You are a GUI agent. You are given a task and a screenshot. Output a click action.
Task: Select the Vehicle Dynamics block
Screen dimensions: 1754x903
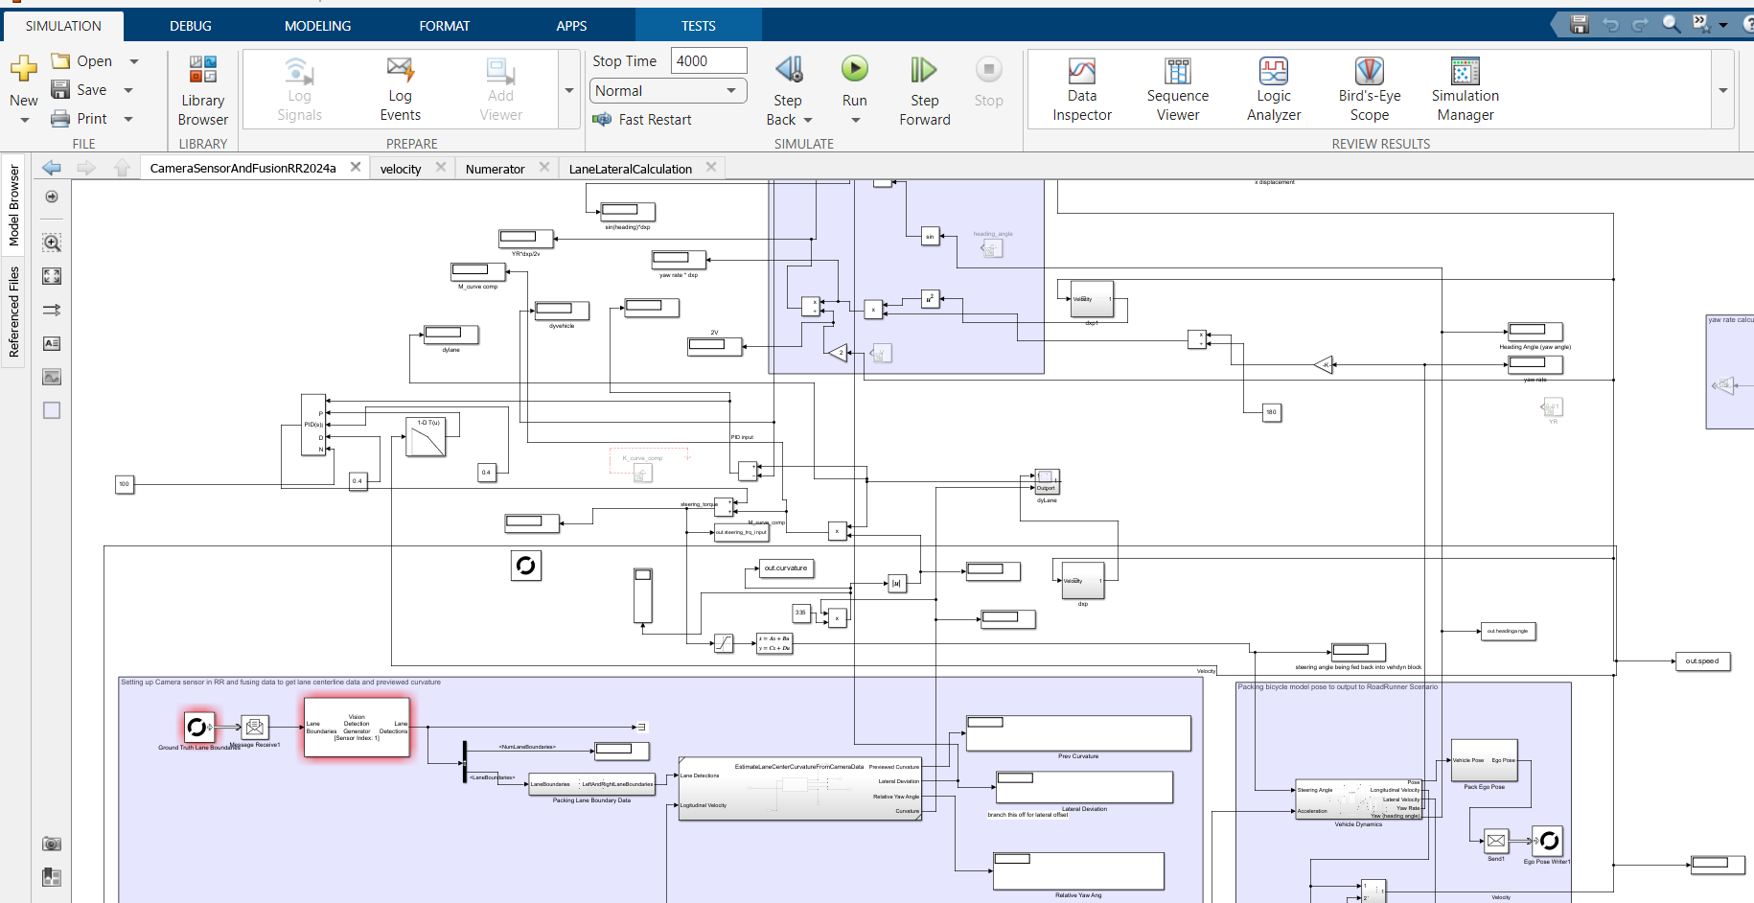point(1359,799)
